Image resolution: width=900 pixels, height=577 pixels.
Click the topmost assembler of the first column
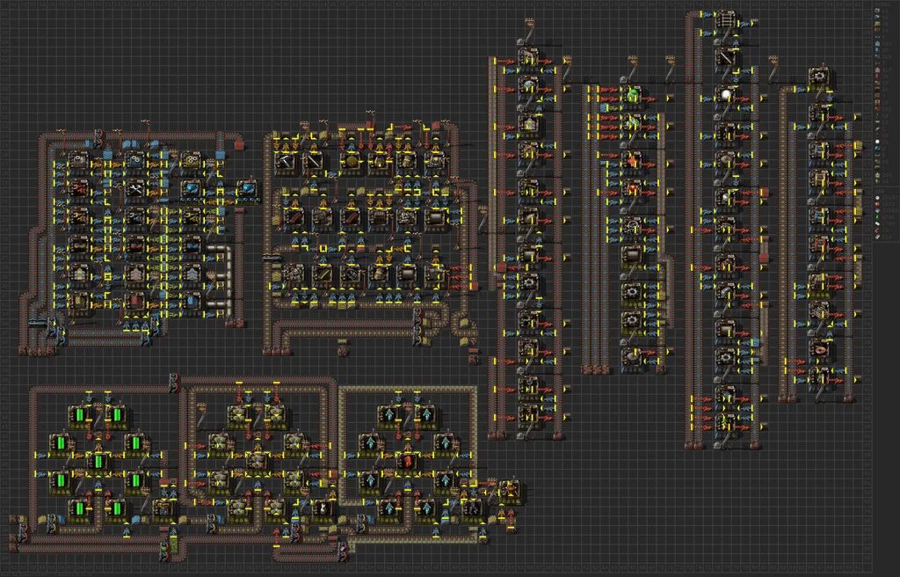coord(528,57)
